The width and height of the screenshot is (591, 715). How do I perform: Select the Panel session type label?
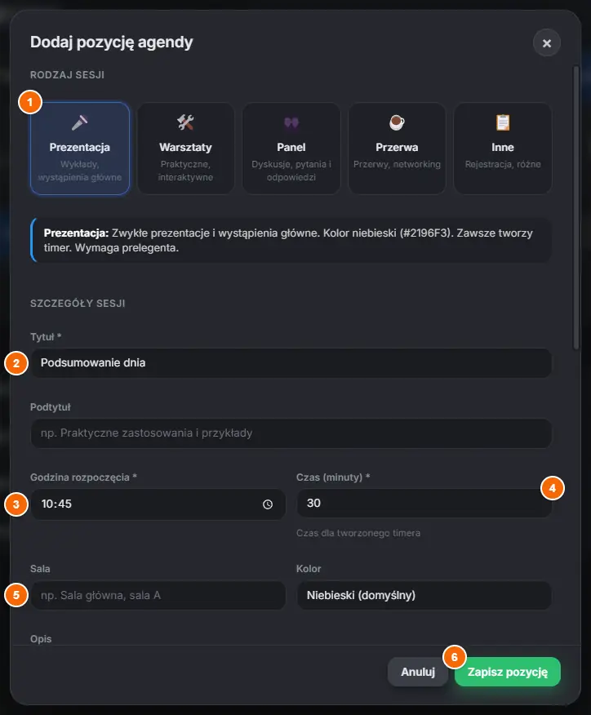point(291,147)
